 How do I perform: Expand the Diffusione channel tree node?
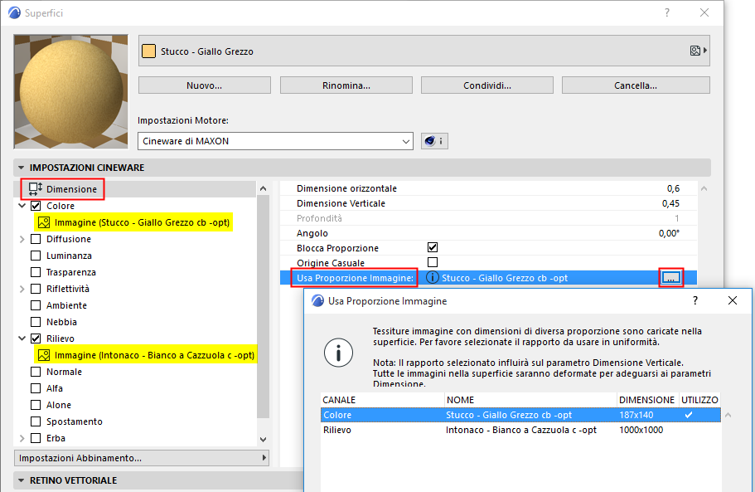click(x=22, y=239)
